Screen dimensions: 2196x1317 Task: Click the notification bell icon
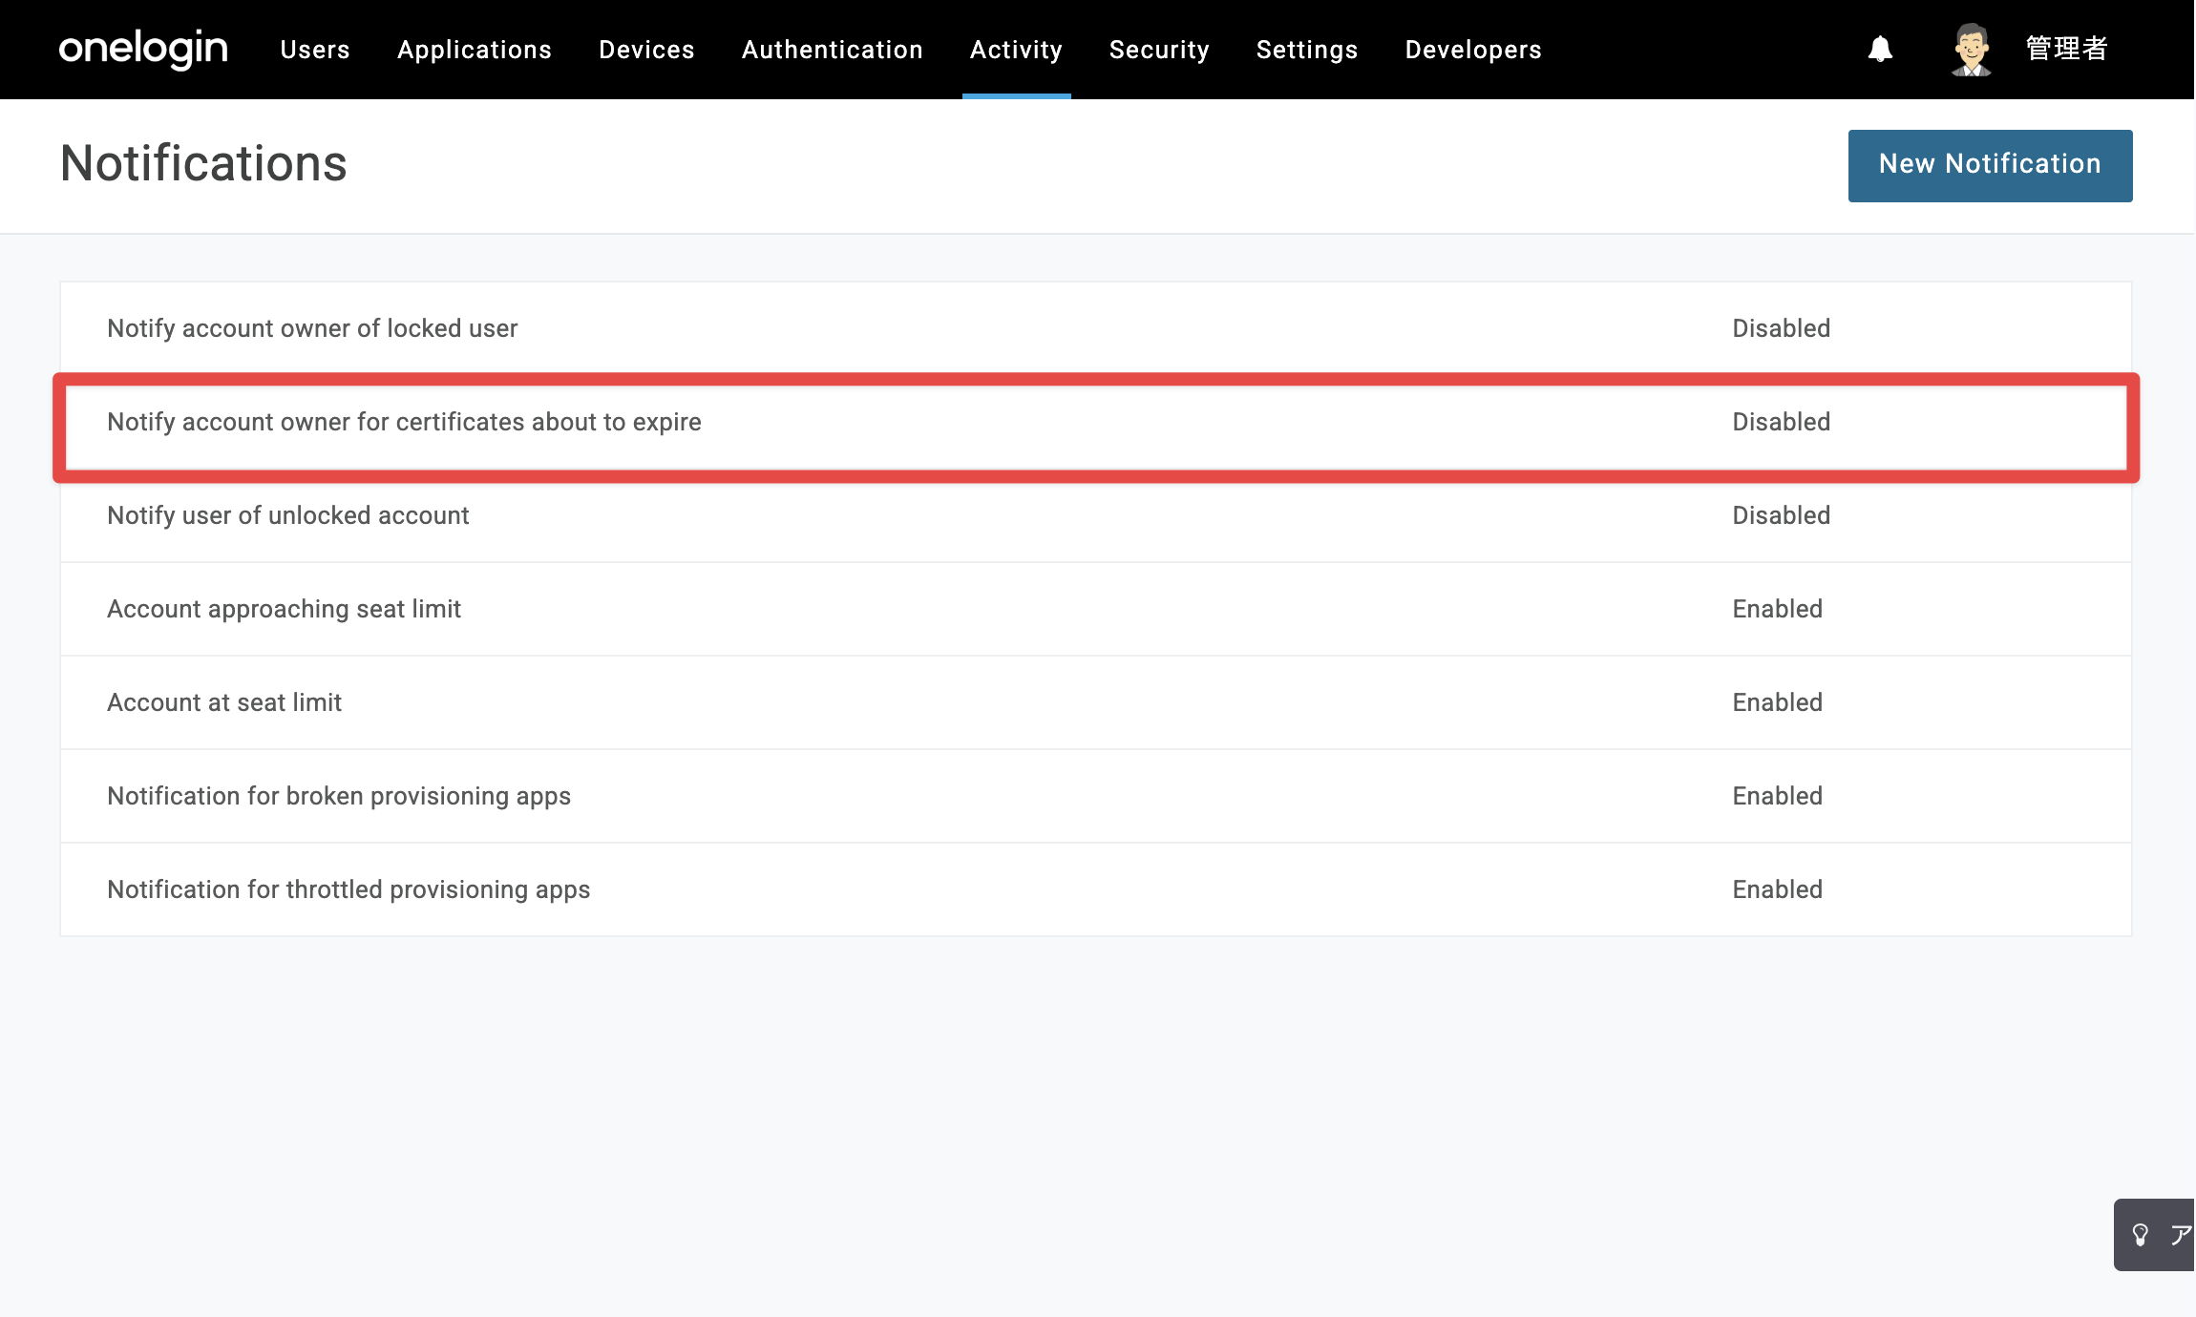pyautogui.click(x=1880, y=49)
